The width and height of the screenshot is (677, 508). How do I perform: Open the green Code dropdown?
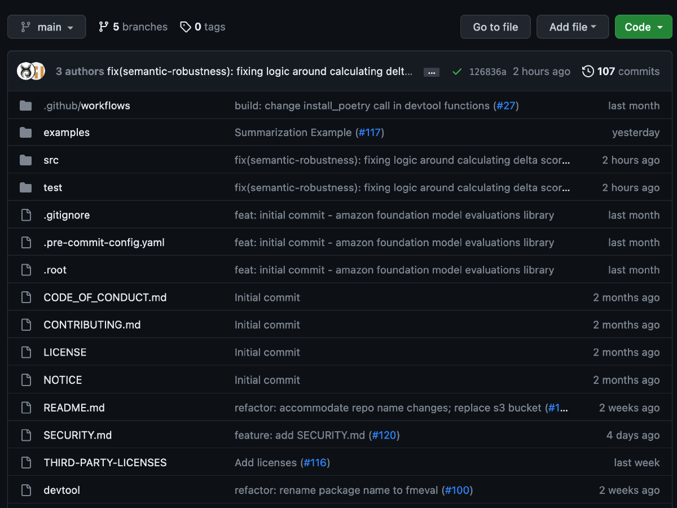coord(643,27)
